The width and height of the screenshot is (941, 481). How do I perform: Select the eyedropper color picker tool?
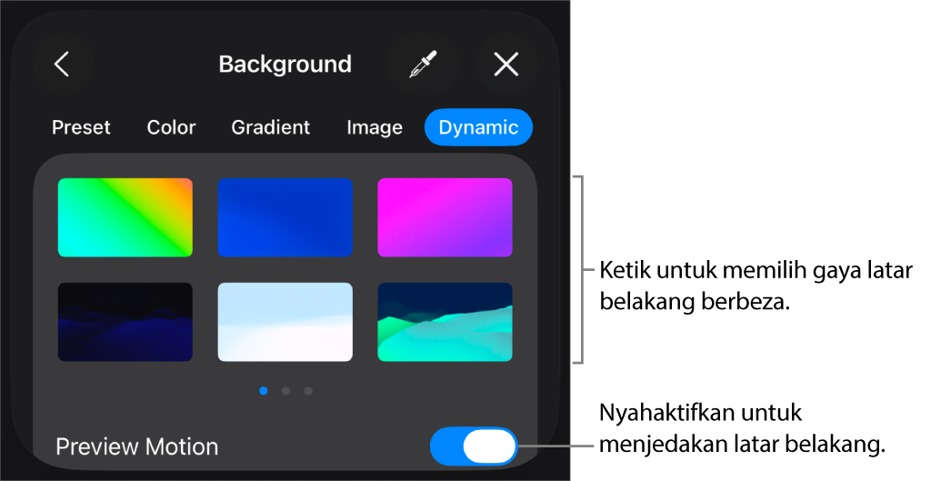click(x=423, y=64)
